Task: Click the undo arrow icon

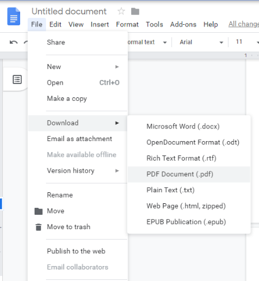Action: pyautogui.click(x=14, y=42)
